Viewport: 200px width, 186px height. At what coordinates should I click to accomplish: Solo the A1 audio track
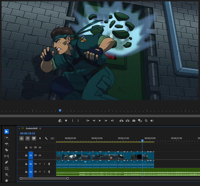(44, 164)
